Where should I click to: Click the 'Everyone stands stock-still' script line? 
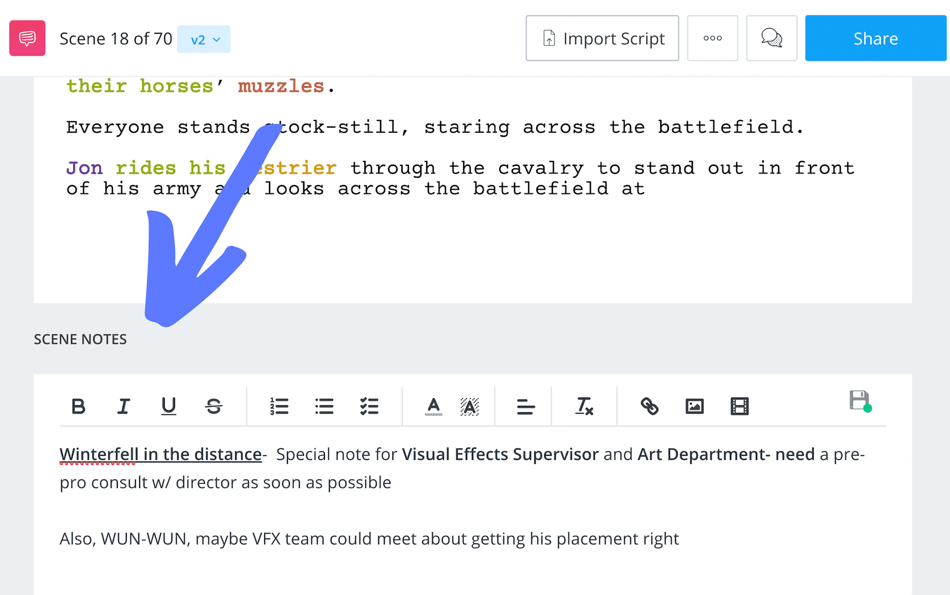[x=435, y=127]
